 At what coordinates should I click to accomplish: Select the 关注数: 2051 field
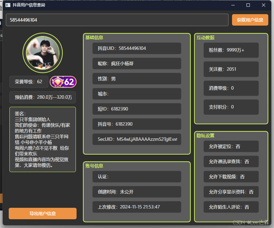point(231,69)
